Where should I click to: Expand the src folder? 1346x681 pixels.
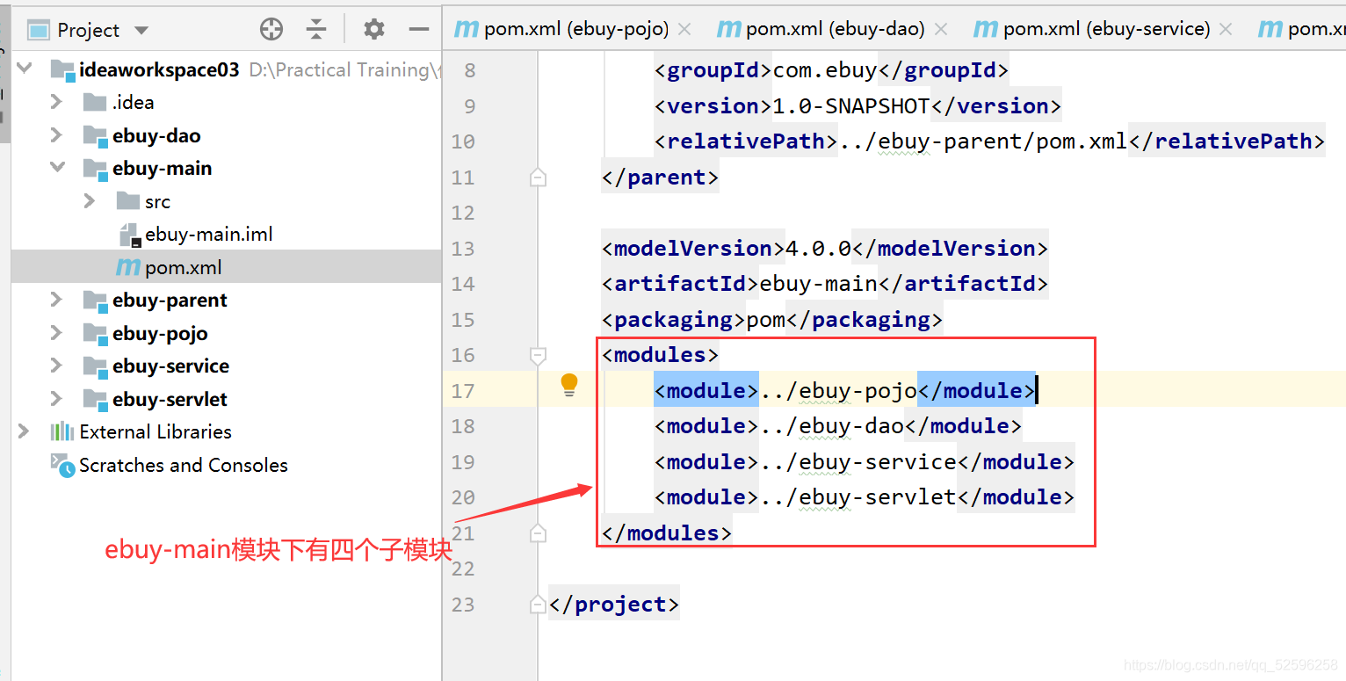(x=89, y=201)
